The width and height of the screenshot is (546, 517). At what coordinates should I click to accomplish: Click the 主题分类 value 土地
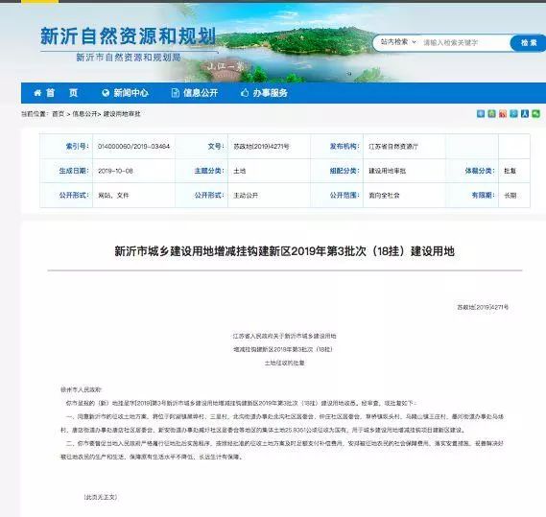pyautogui.click(x=240, y=171)
